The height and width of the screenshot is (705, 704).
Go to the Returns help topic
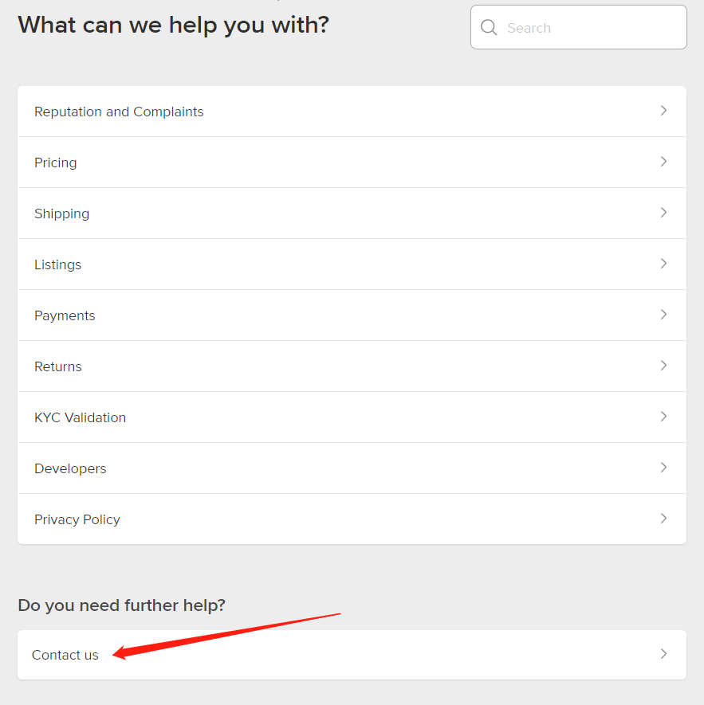58,366
